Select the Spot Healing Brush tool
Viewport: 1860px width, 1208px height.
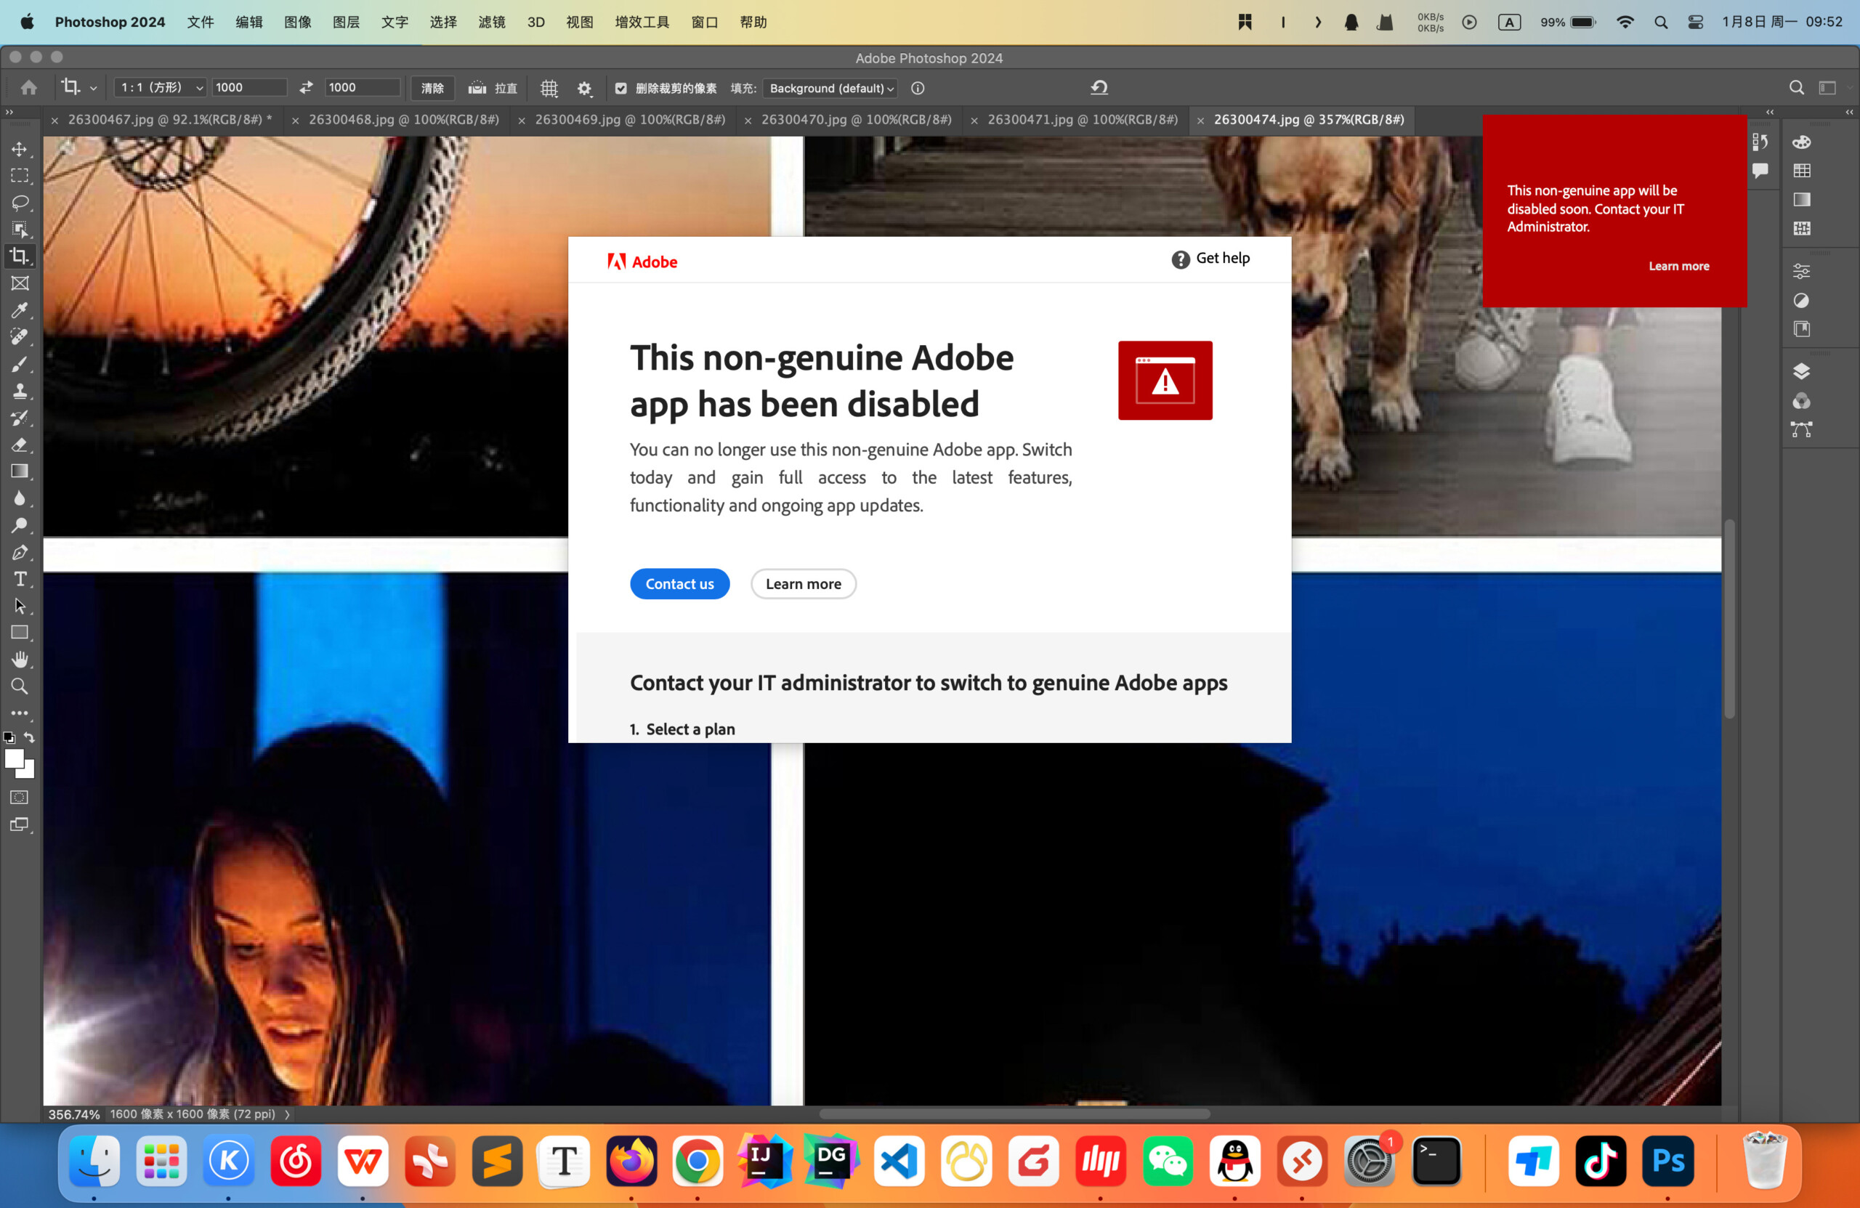click(20, 337)
